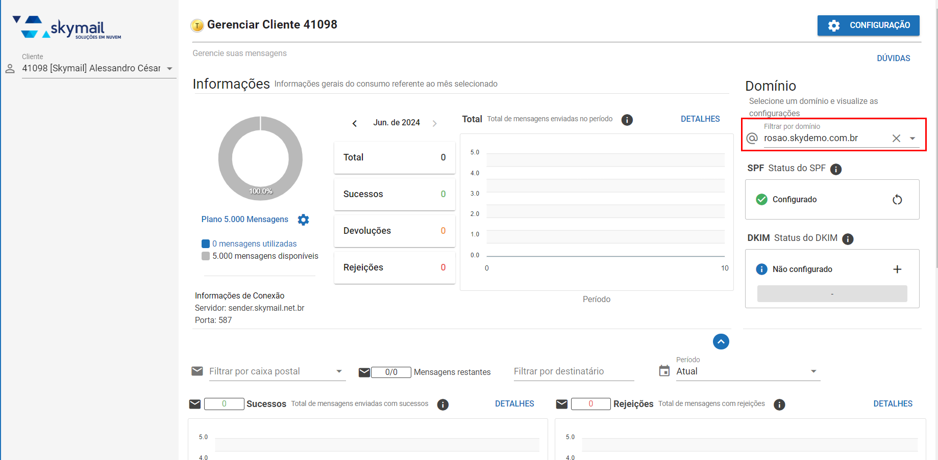Open CONFIGURAÇÃO settings button
Viewport: 938px width, 460px height.
(868, 25)
